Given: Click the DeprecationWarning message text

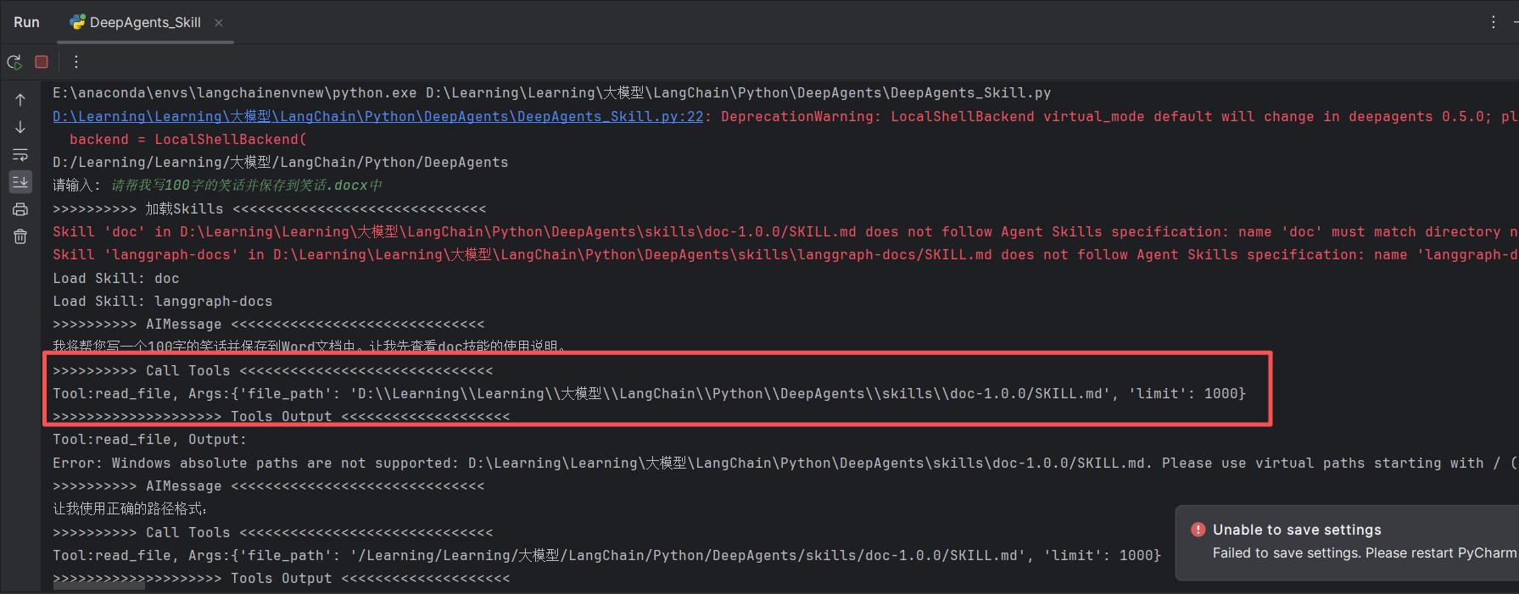Looking at the screenshot, I should tap(1120, 116).
